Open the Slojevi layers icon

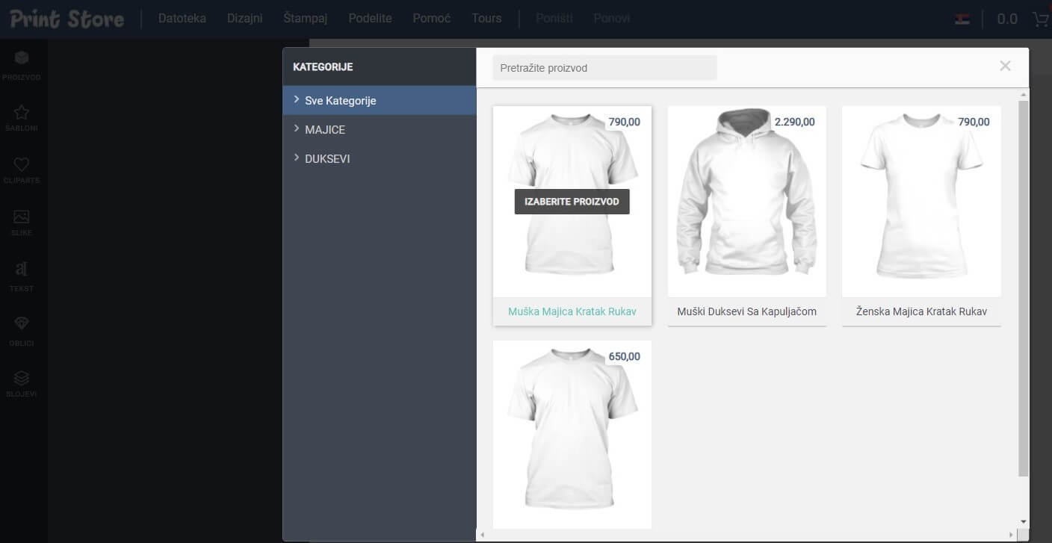click(x=22, y=377)
